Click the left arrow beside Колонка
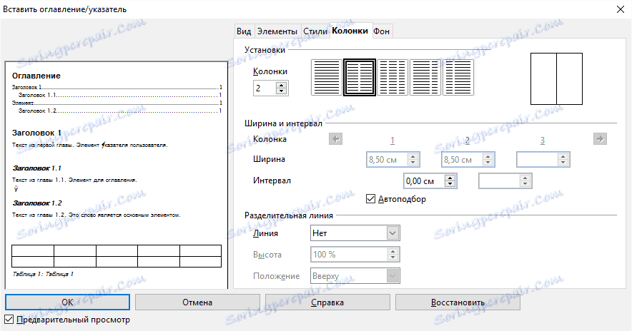 pyautogui.click(x=335, y=139)
